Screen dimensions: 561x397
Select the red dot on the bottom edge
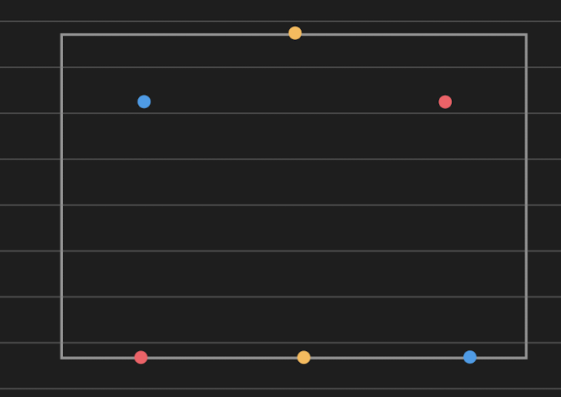[141, 357]
